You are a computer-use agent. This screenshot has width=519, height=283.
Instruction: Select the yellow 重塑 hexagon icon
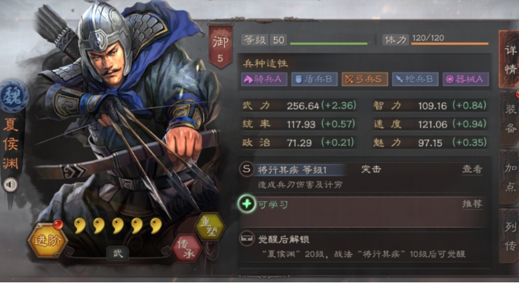(x=210, y=226)
